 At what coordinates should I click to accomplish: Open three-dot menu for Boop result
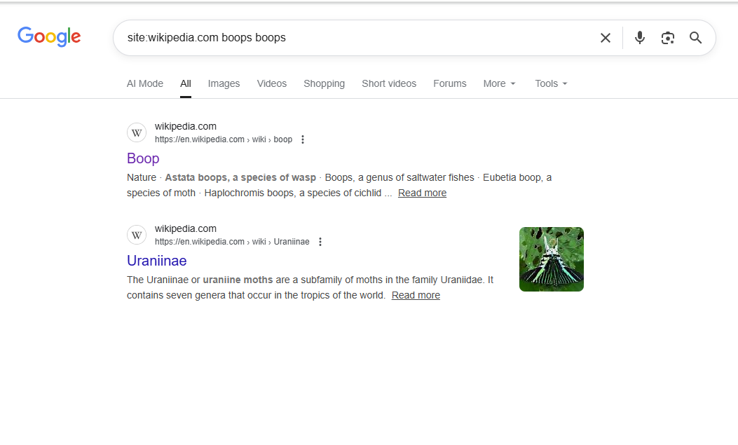pyautogui.click(x=303, y=139)
